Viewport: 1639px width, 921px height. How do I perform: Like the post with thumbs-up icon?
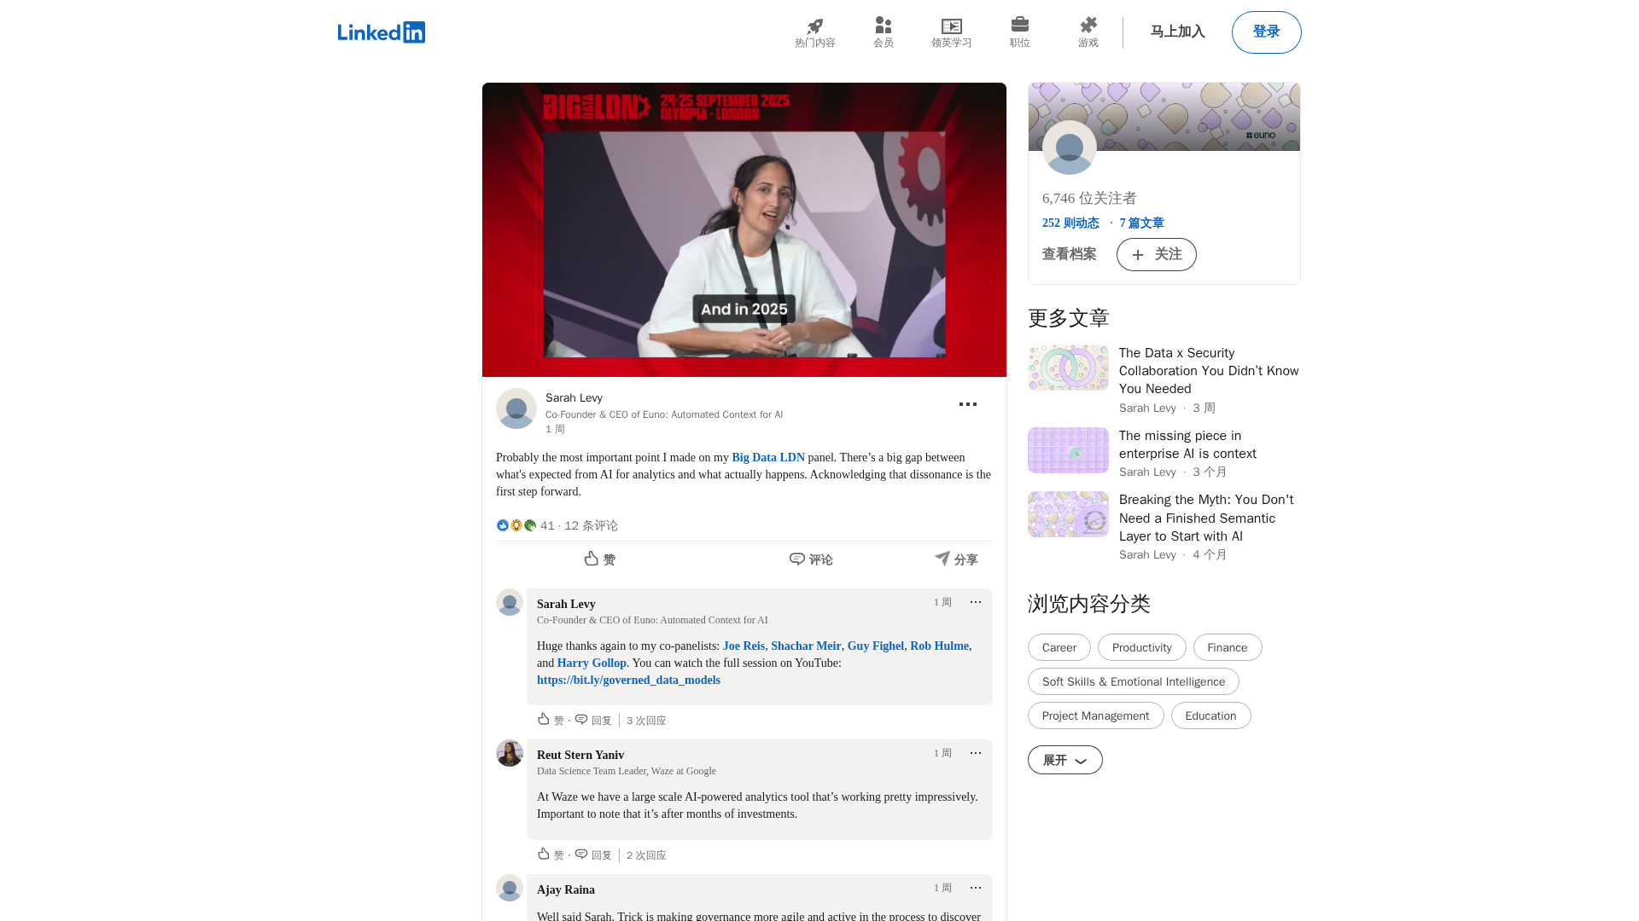click(x=599, y=559)
